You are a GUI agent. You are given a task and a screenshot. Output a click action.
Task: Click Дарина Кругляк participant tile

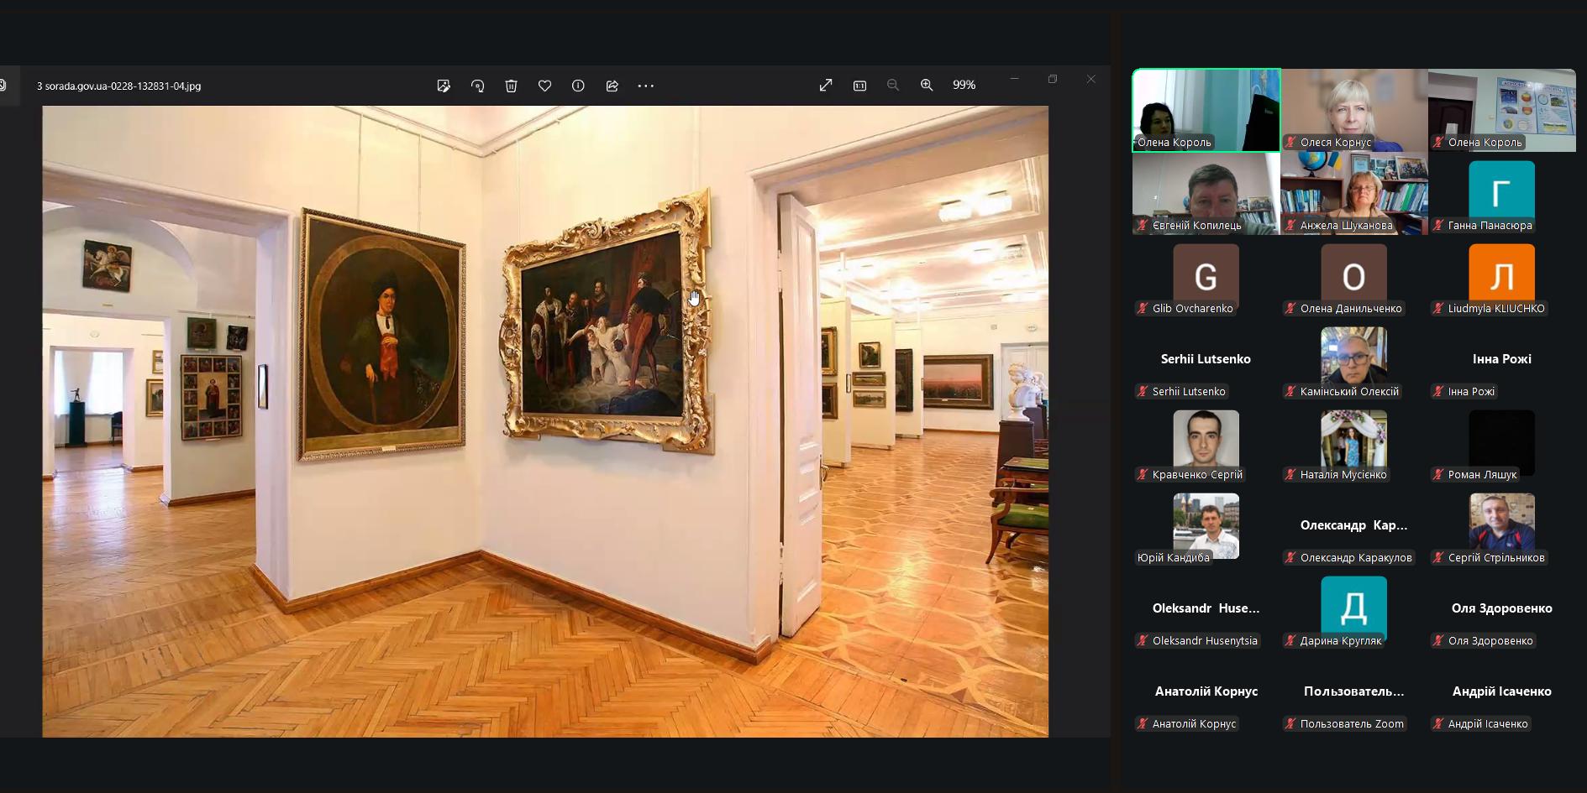1353,608
